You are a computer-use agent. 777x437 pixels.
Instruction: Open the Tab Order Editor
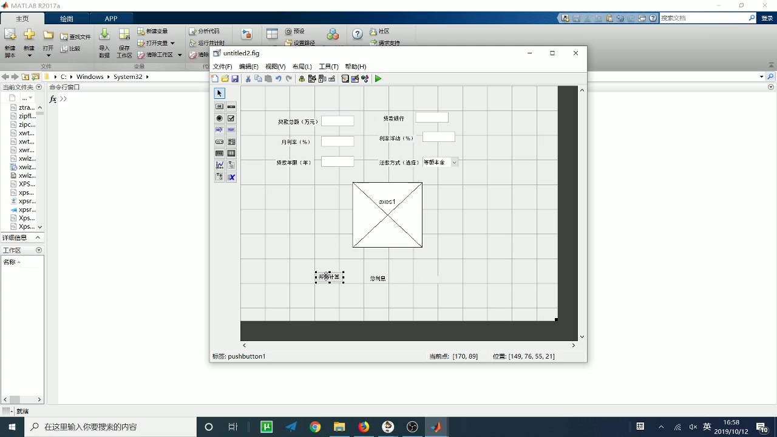322,79
